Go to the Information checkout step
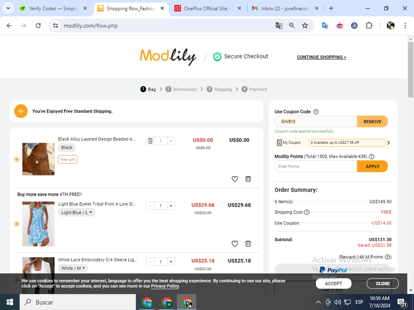Viewport: 414px width, 310px height. point(181,89)
